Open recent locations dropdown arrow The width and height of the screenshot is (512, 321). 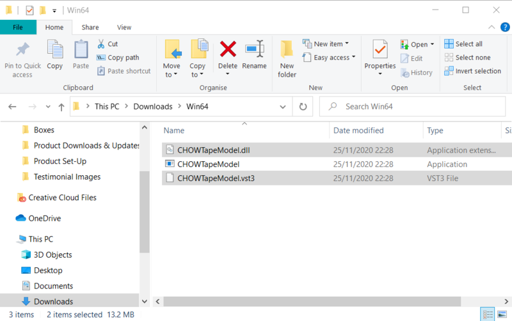pyautogui.click(x=48, y=107)
